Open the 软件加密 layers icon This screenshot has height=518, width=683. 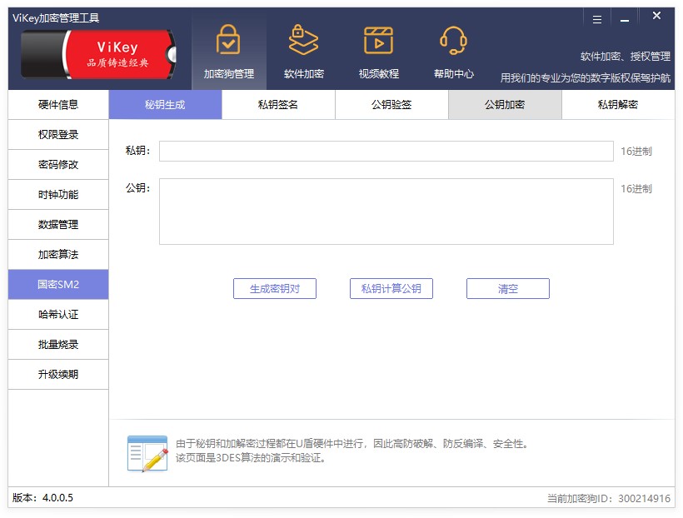tap(304, 40)
